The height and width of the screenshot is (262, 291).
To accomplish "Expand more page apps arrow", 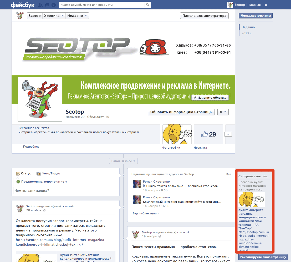I will (x=228, y=134).
